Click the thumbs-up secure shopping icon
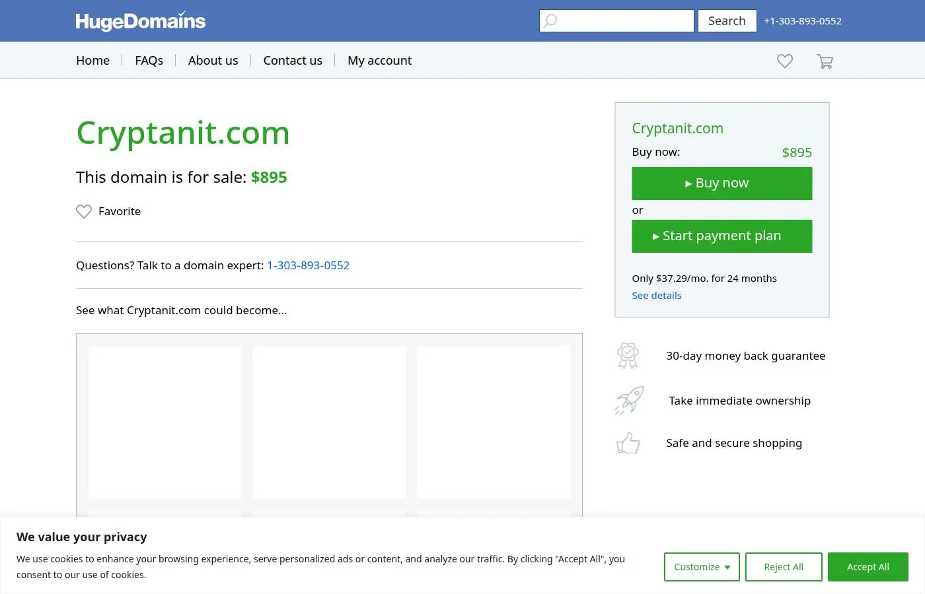The height and width of the screenshot is (594, 925). pyautogui.click(x=628, y=443)
